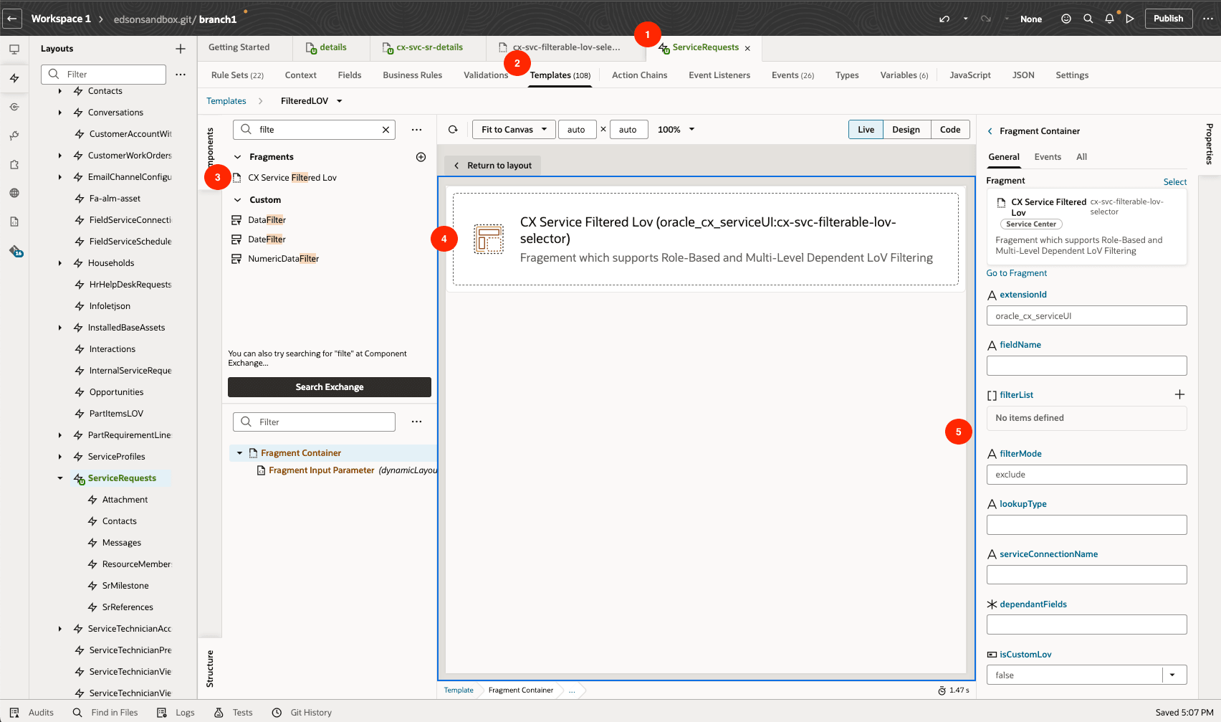Open the 100% zoom level dropdown
Screen dimensions: 1221x722
coord(675,129)
